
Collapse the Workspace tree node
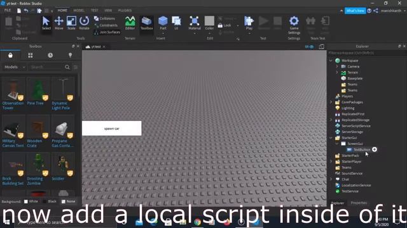pos(331,61)
